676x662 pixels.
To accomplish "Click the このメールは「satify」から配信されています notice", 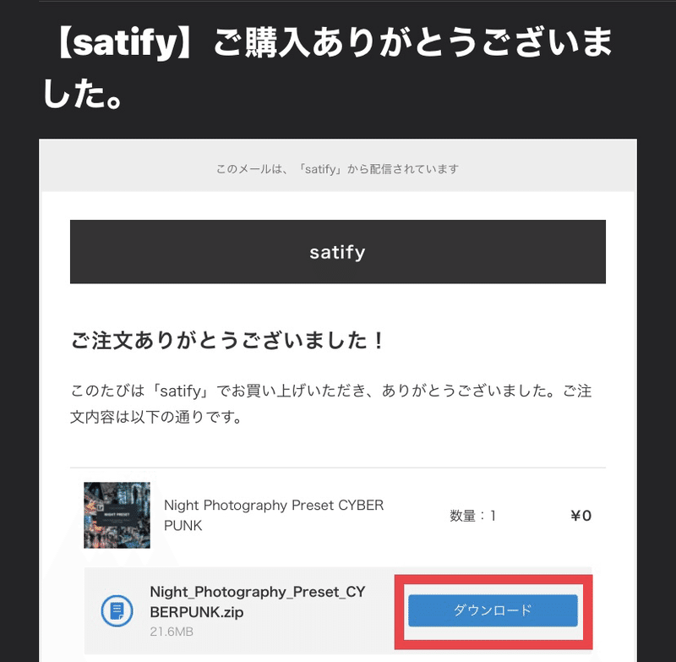I will 337,169.
